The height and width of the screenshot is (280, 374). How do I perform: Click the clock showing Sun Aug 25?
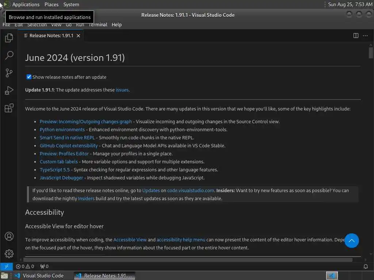[x=350, y=4]
